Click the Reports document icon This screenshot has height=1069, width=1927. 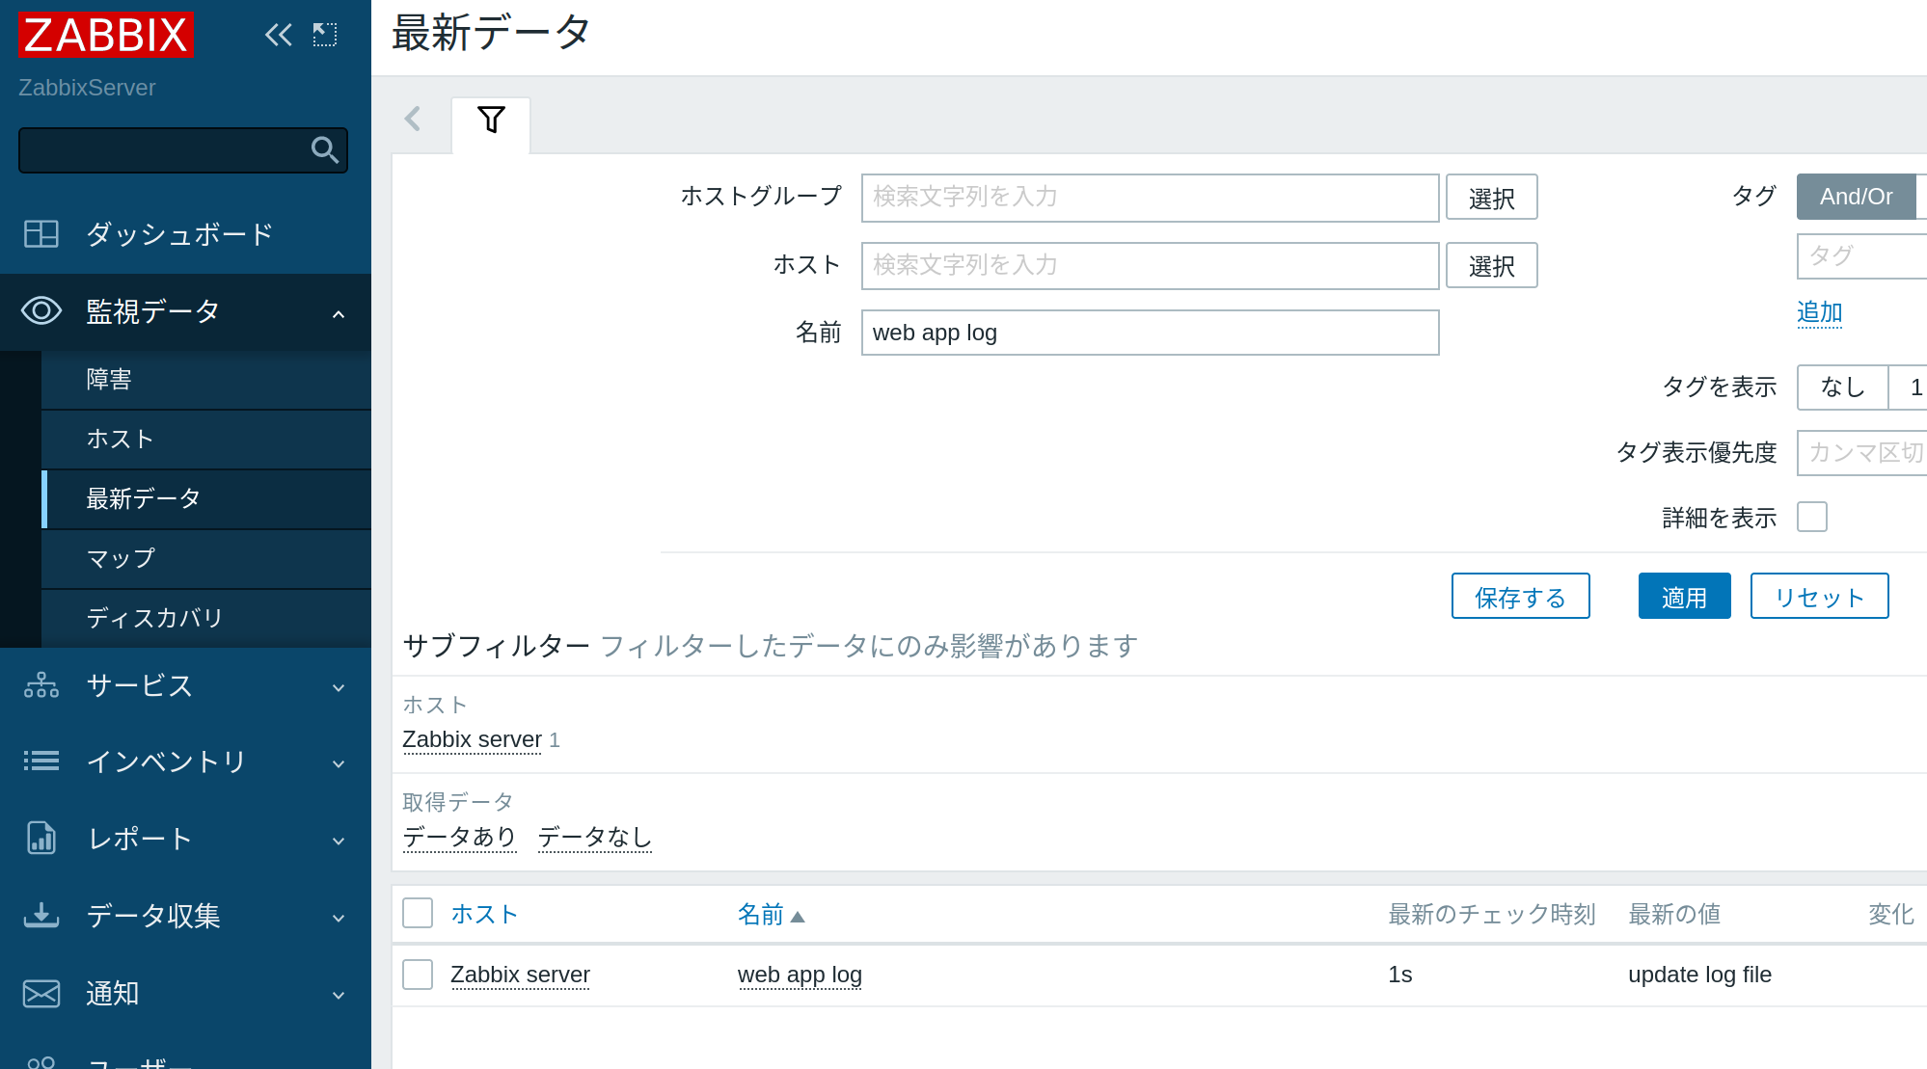(41, 839)
